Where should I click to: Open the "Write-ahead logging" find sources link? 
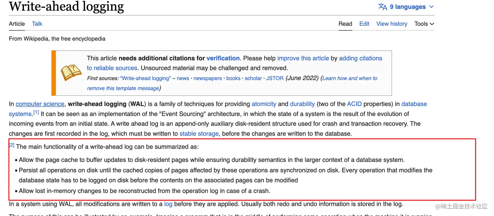click(x=145, y=78)
